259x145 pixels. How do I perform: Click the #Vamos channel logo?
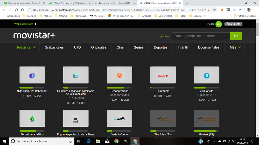119,118
